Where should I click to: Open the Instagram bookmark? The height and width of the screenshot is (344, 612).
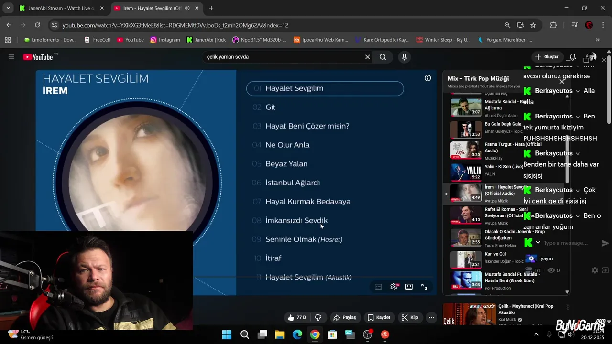click(165, 40)
